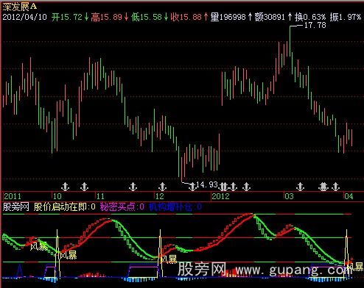Click the 机构增补仓:0 indicator value
Viewport: 364px width, 288px height.
point(175,207)
